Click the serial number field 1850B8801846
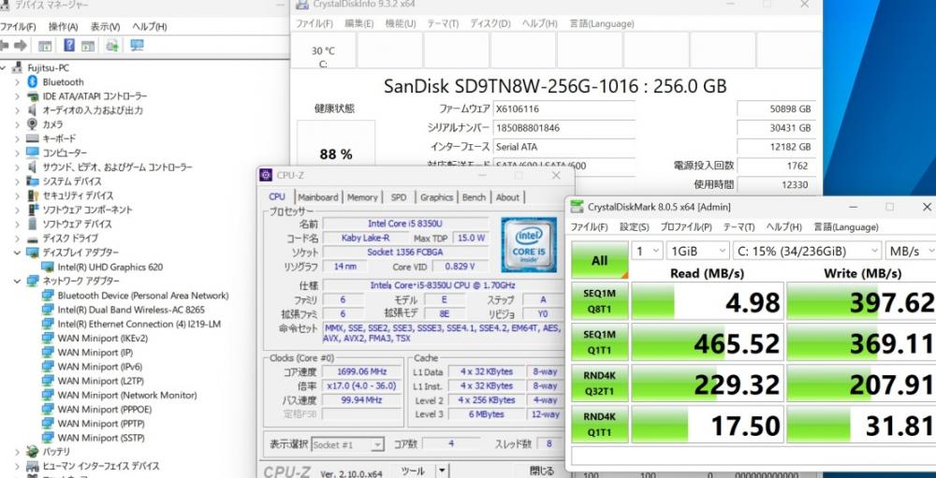The height and width of the screenshot is (478, 936). 563,128
